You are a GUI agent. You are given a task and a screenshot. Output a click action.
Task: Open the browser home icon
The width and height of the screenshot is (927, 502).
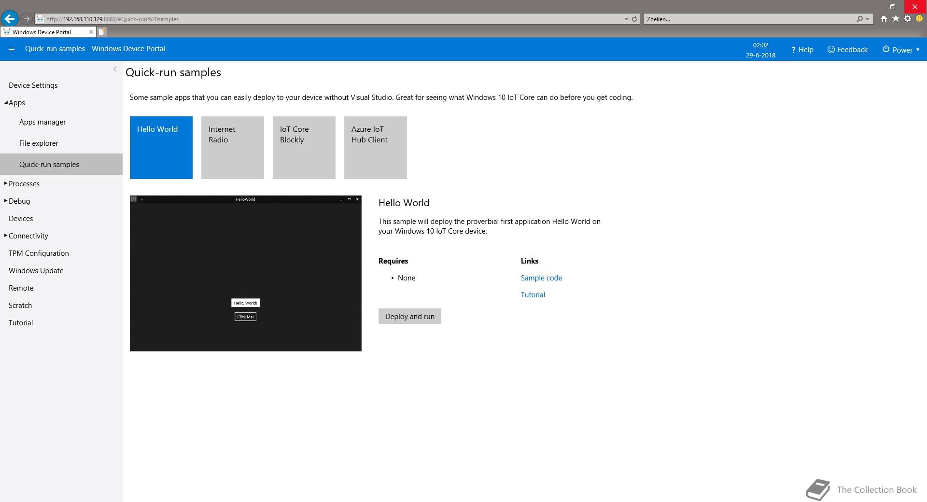[x=884, y=19]
